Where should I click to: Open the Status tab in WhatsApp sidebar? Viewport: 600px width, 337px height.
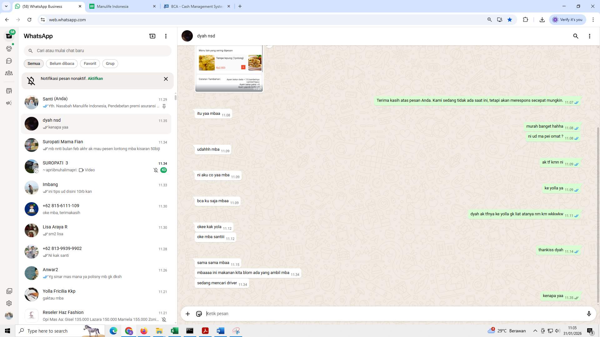pyautogui.click(x=9, y=48)
